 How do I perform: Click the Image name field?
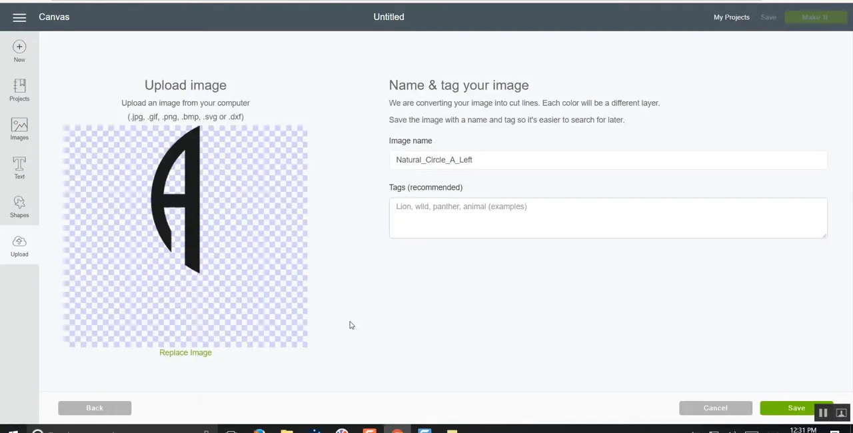(608, 160)
